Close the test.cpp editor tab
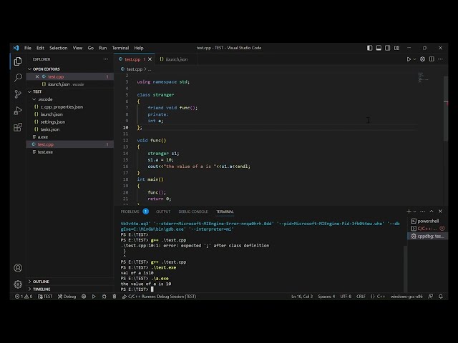458x343 pixels. (150, 59)
